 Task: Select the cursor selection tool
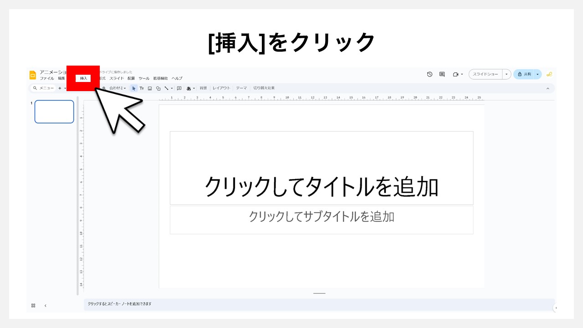coord(133,88)
